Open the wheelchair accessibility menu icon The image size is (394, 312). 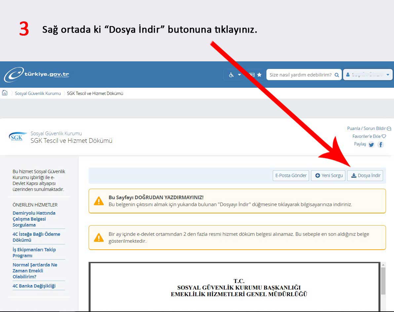[231, 75]
